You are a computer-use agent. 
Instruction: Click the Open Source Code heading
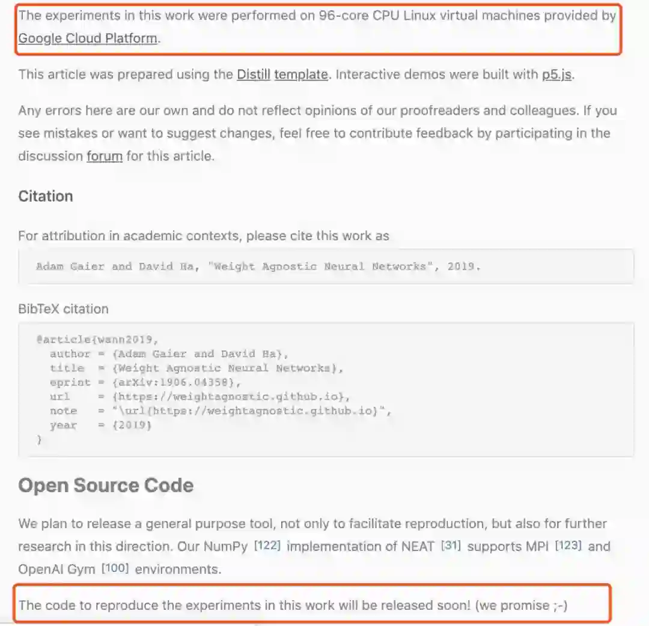(106, 486)
